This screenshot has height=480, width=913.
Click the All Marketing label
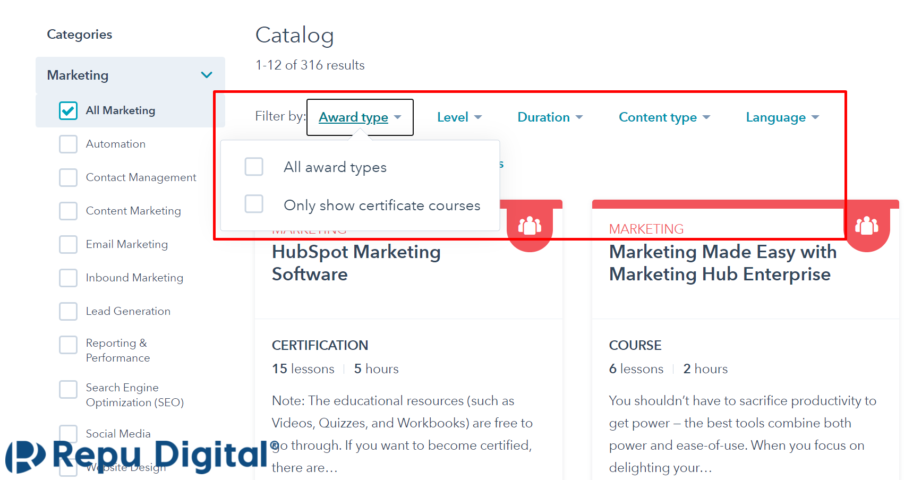point(121,110)
